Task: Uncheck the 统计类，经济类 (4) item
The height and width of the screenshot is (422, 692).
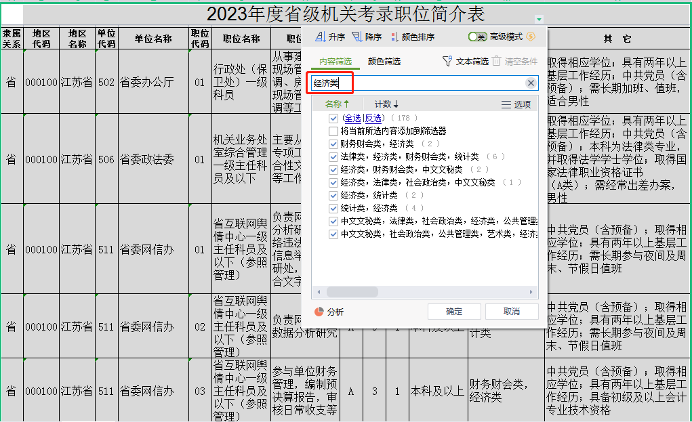Action: [x=333, y=208]
